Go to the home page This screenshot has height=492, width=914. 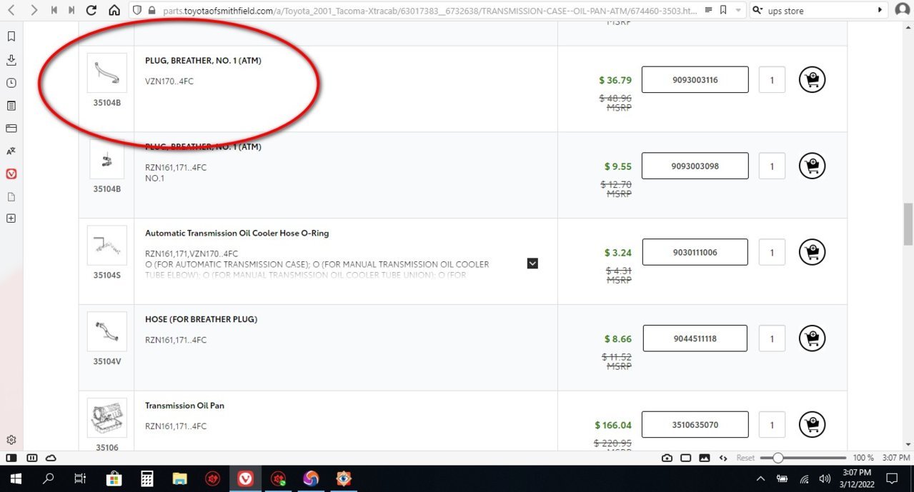pos(114,11)
